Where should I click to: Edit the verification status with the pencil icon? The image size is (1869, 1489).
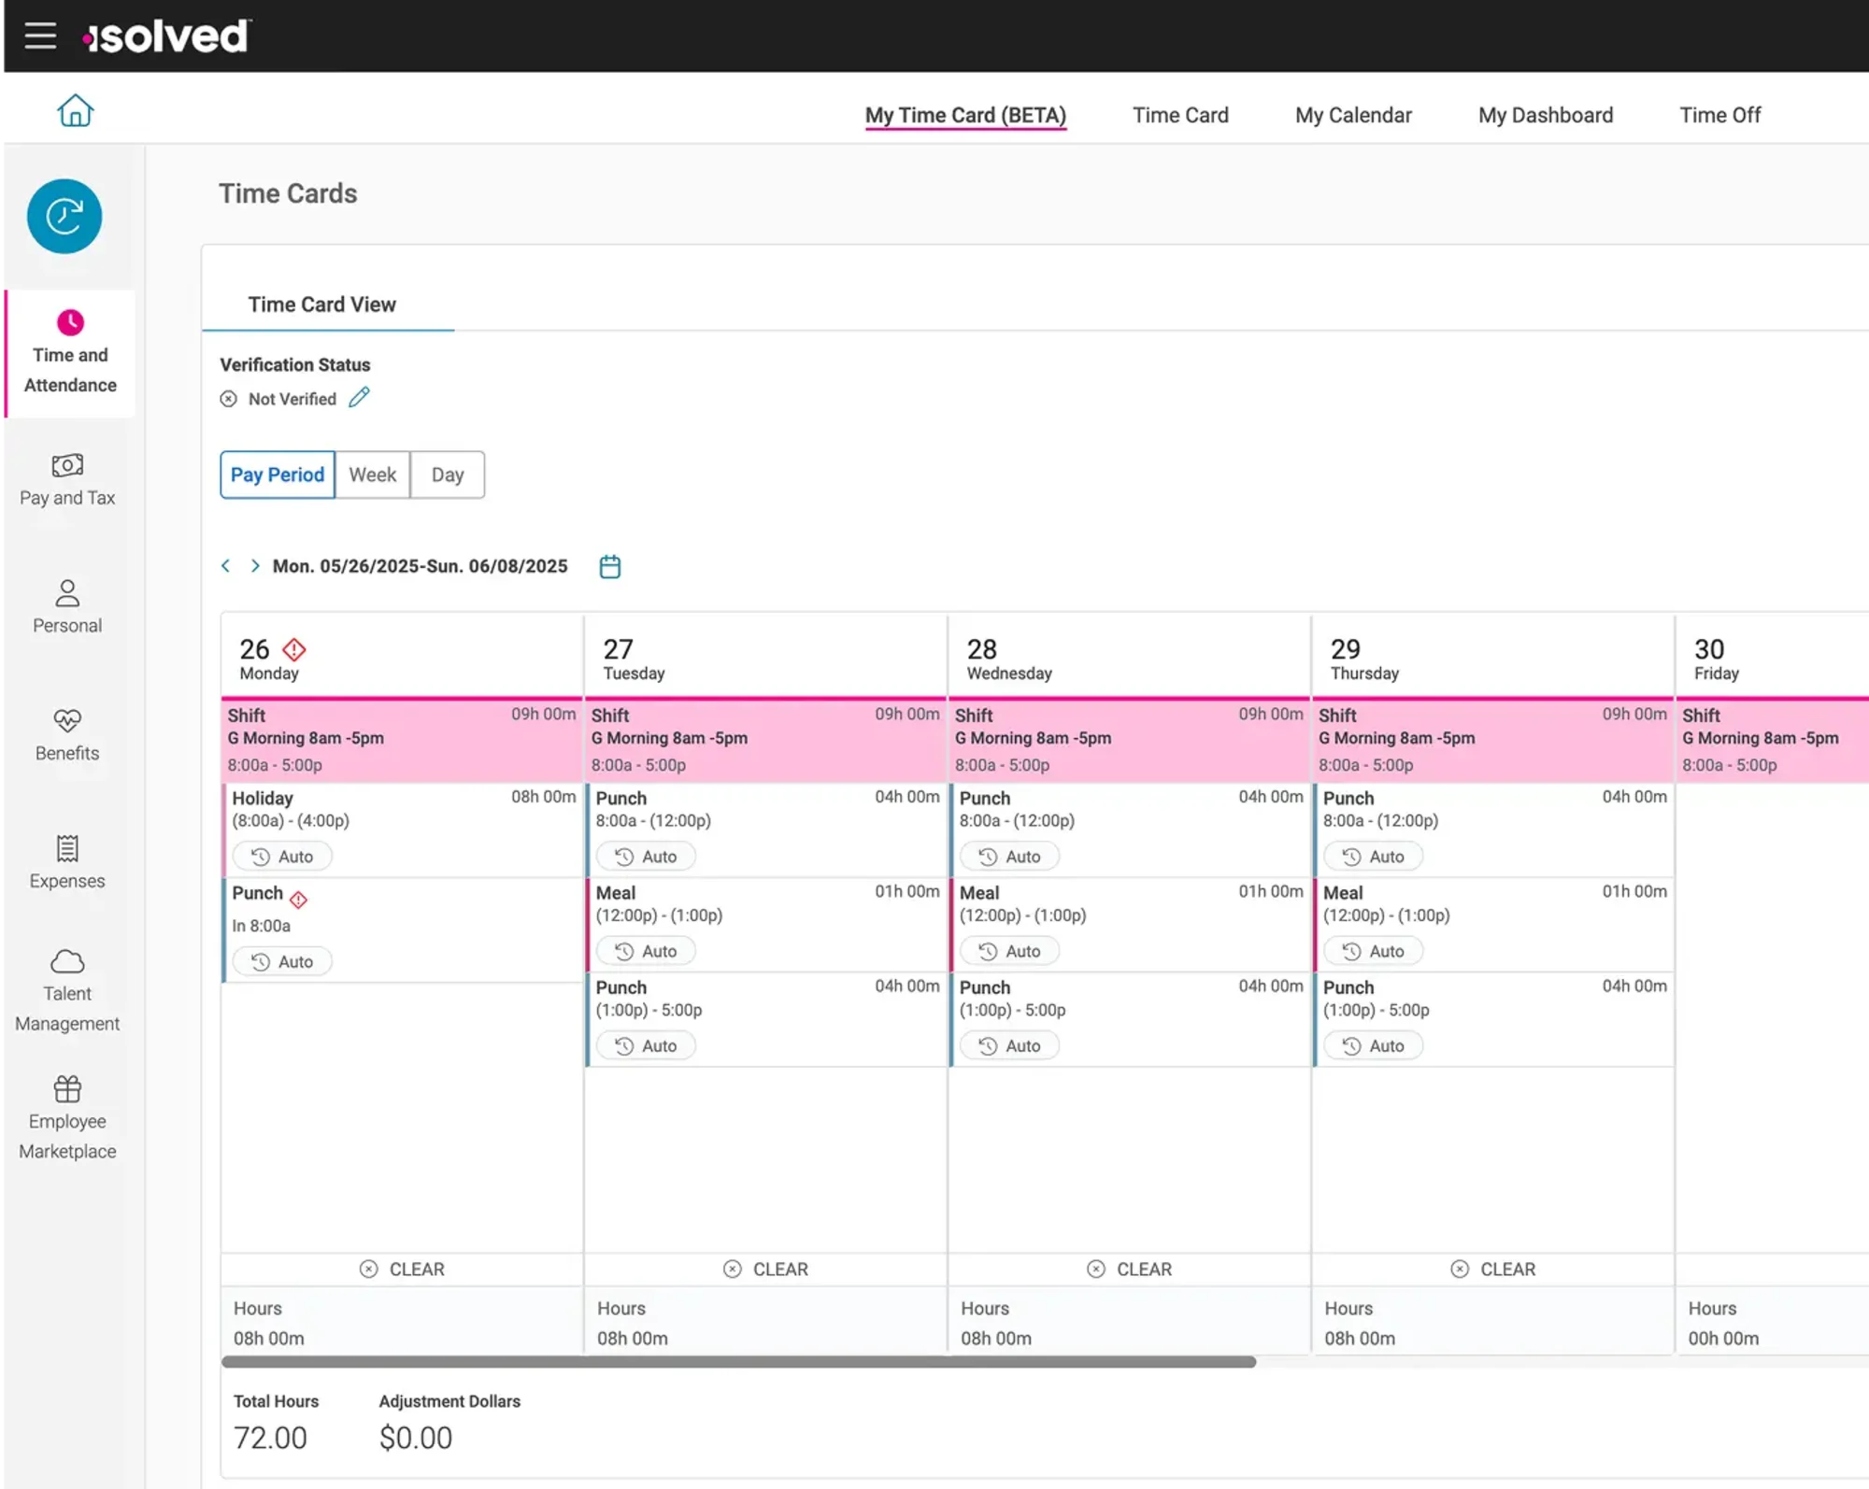click(359, 397)
